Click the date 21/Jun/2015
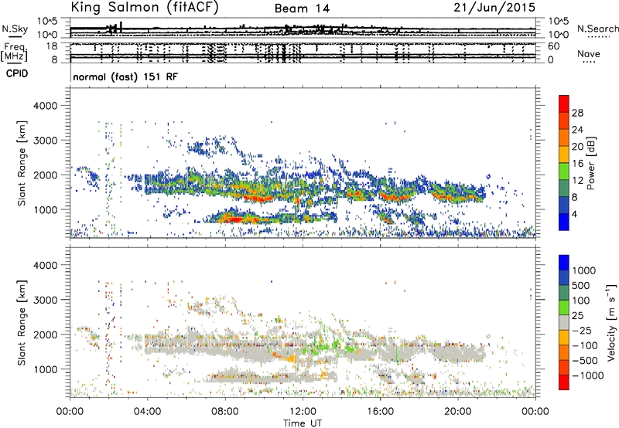Viewport: 619px width, 428px height. (494, 7)
